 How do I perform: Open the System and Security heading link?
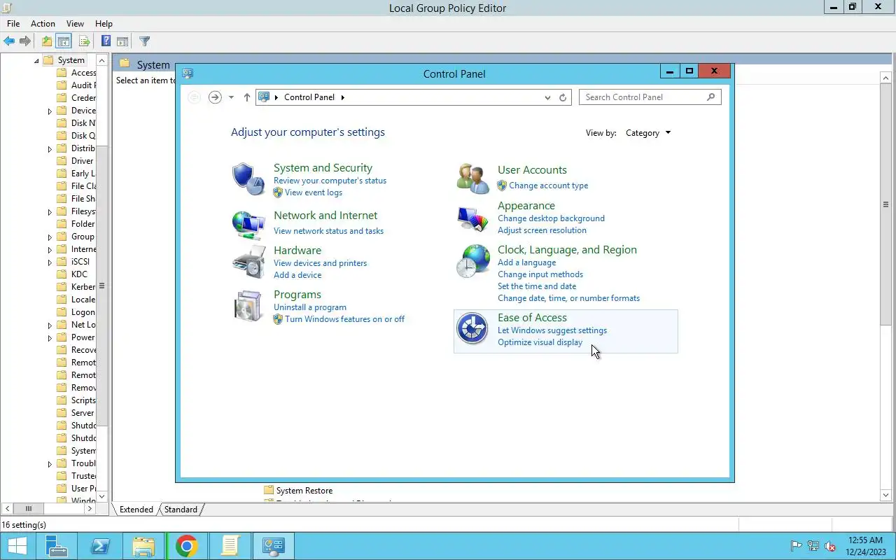pos(323,168)
